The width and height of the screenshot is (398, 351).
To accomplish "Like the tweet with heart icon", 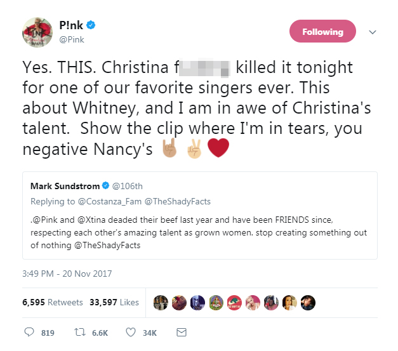I will coord(131,332).
